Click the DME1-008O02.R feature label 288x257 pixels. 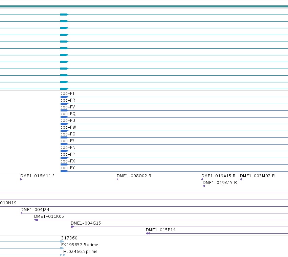click(x=134, y=176)
